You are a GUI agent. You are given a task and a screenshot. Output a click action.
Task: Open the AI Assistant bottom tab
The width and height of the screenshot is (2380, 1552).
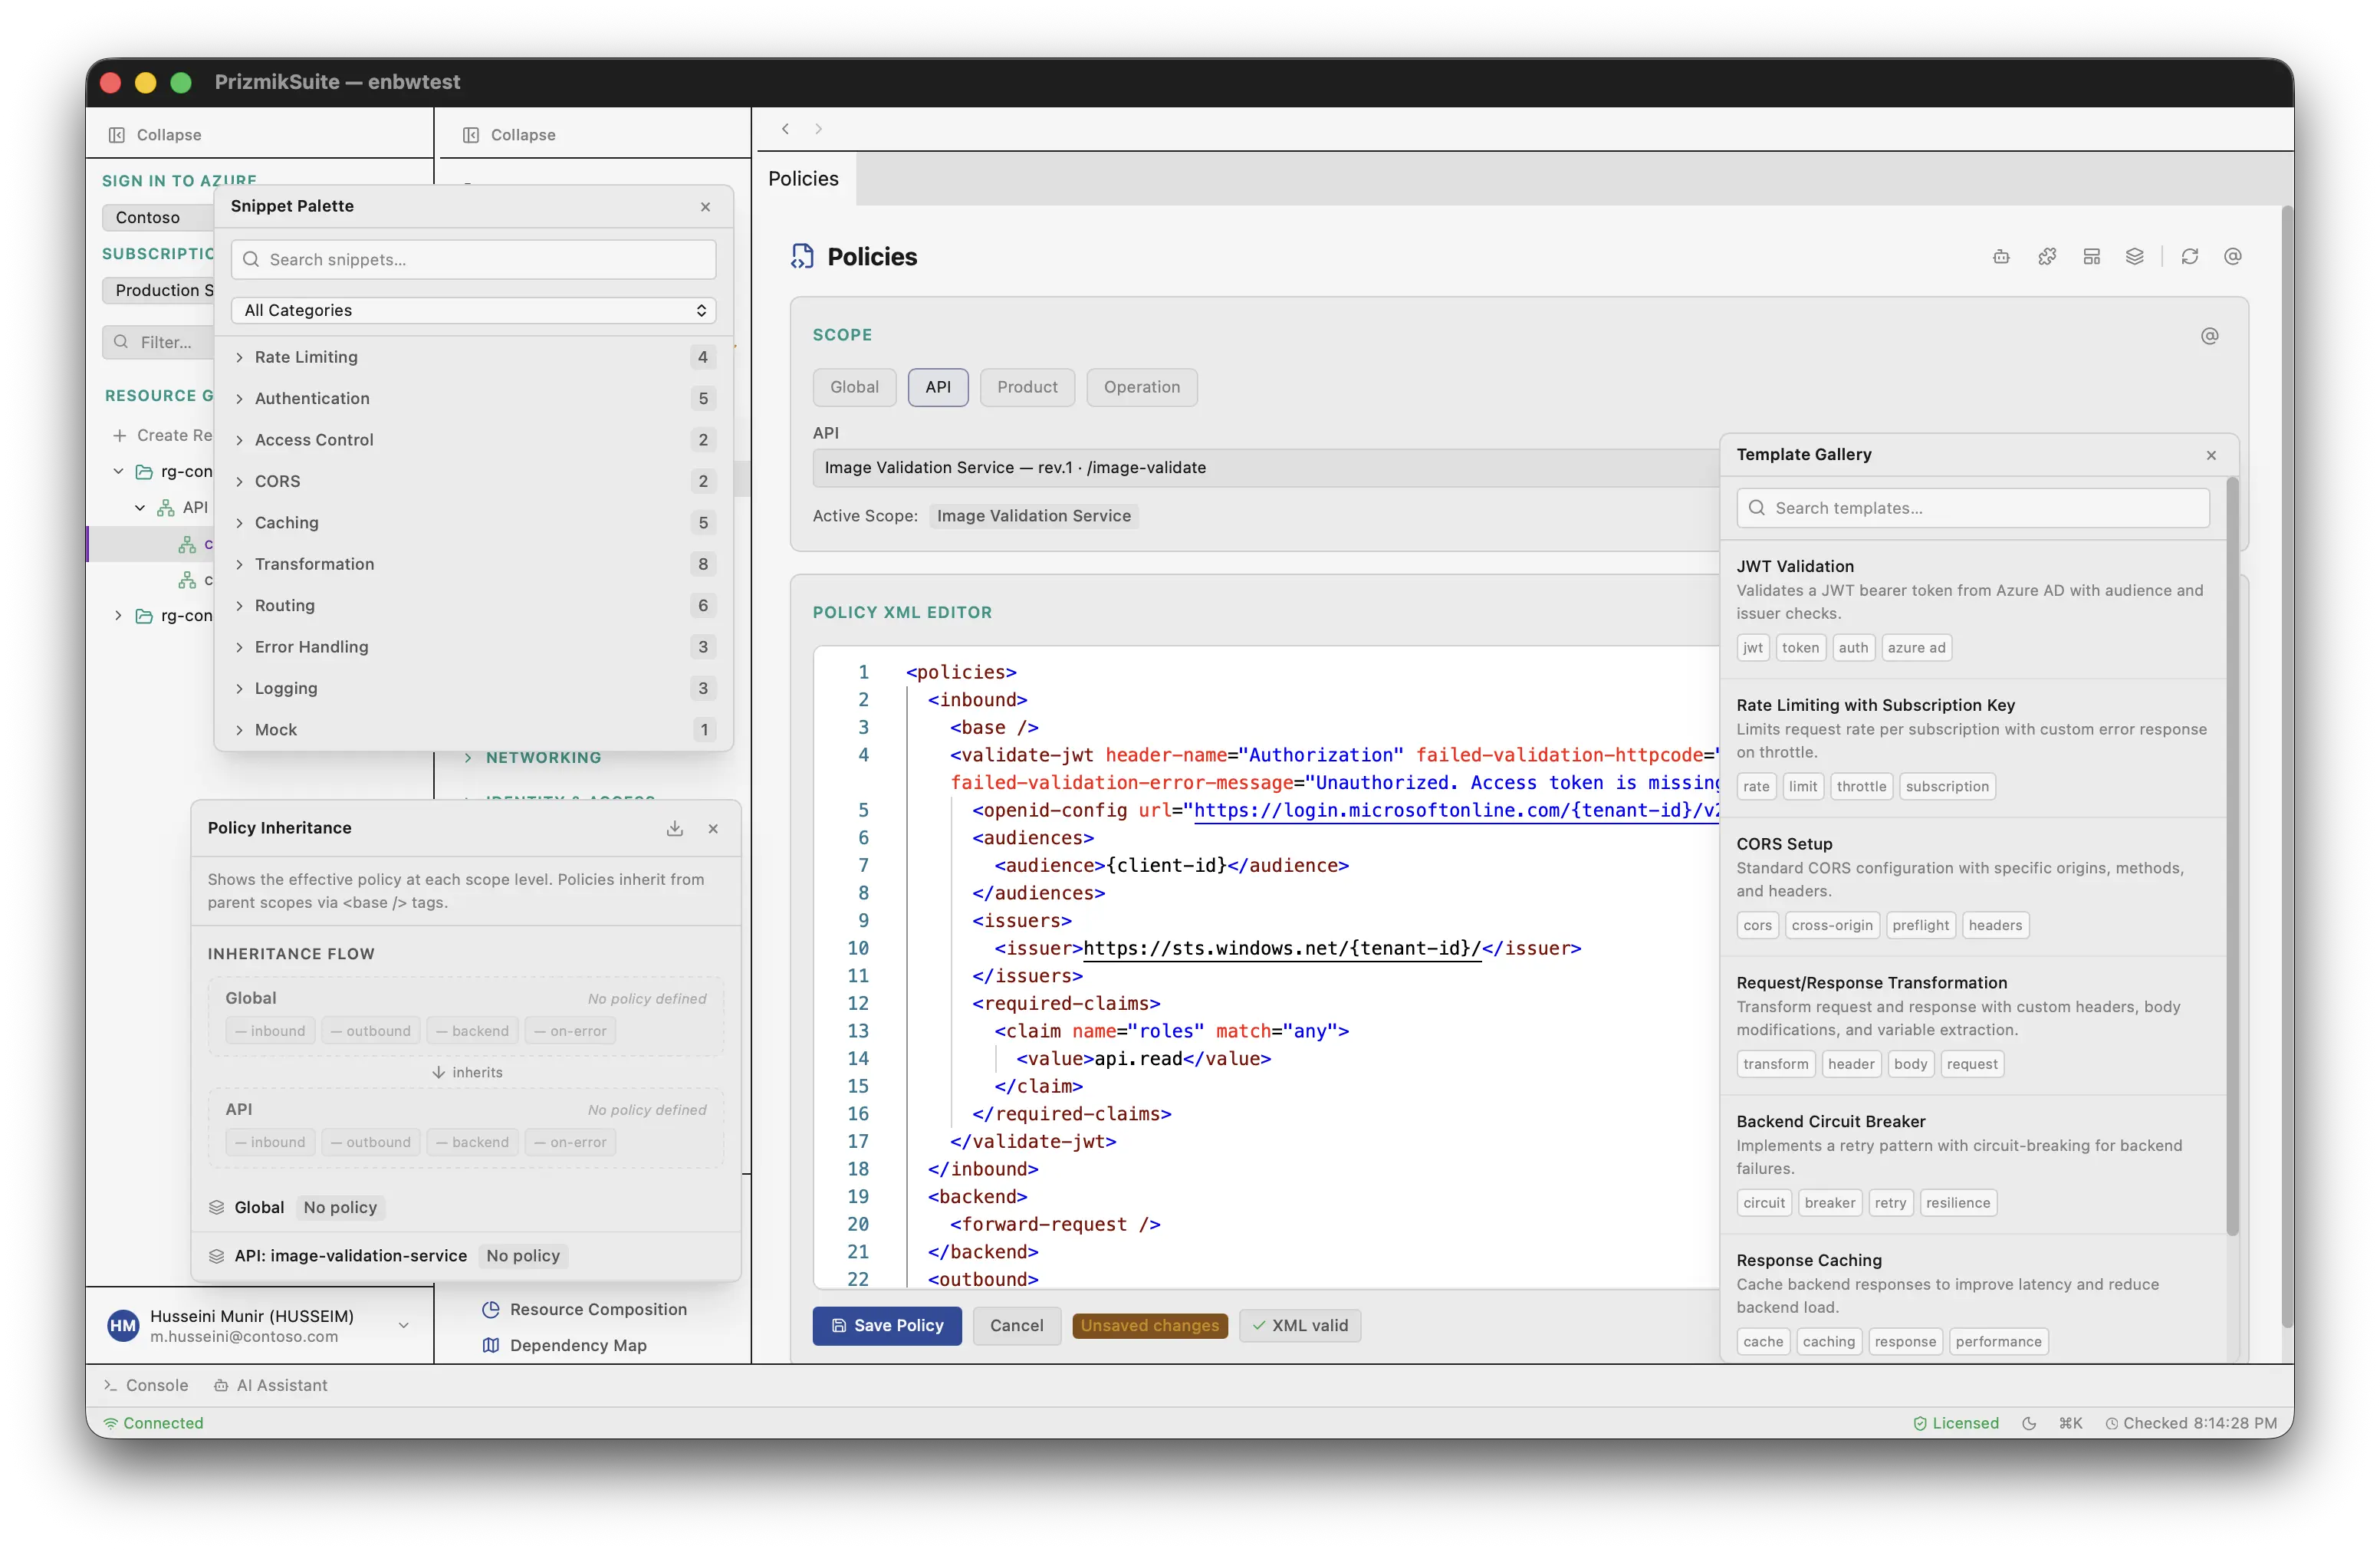pos(271,1386)
